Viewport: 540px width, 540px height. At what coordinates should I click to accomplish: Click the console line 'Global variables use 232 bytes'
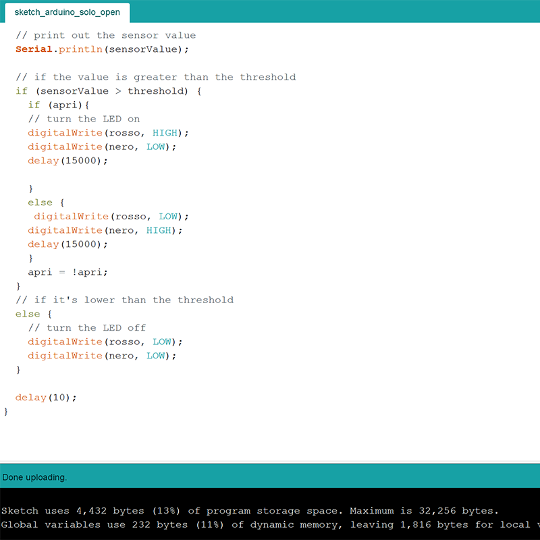coord(271,525)
